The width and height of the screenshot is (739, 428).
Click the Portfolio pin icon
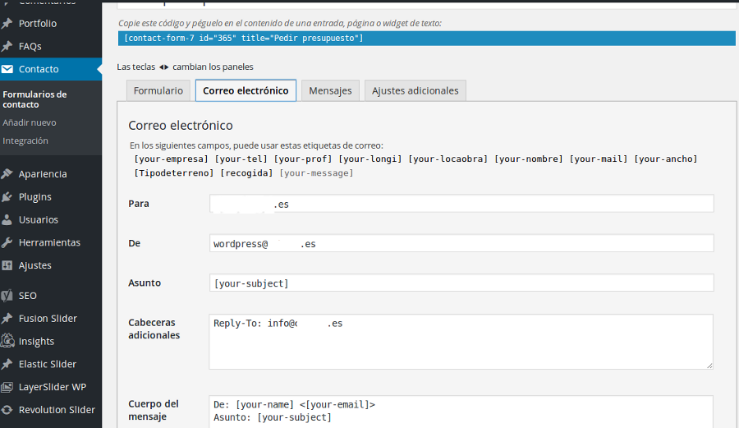(7, 24)
